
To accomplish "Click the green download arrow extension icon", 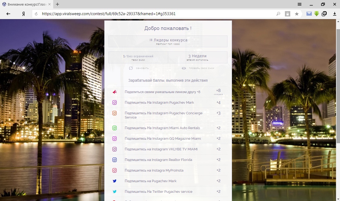I will click(316, 14).
